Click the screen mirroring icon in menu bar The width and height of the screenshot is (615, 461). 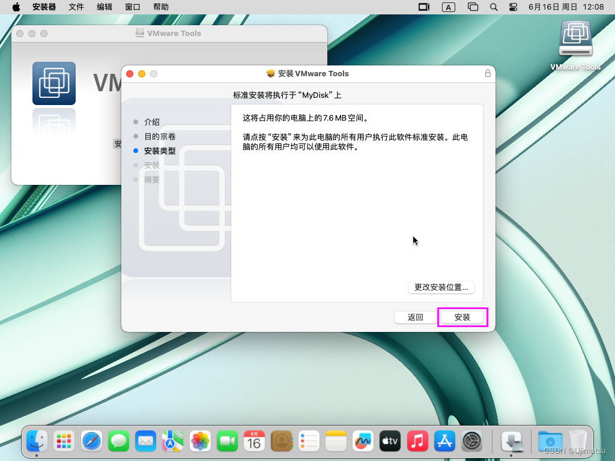pos(424,7)
